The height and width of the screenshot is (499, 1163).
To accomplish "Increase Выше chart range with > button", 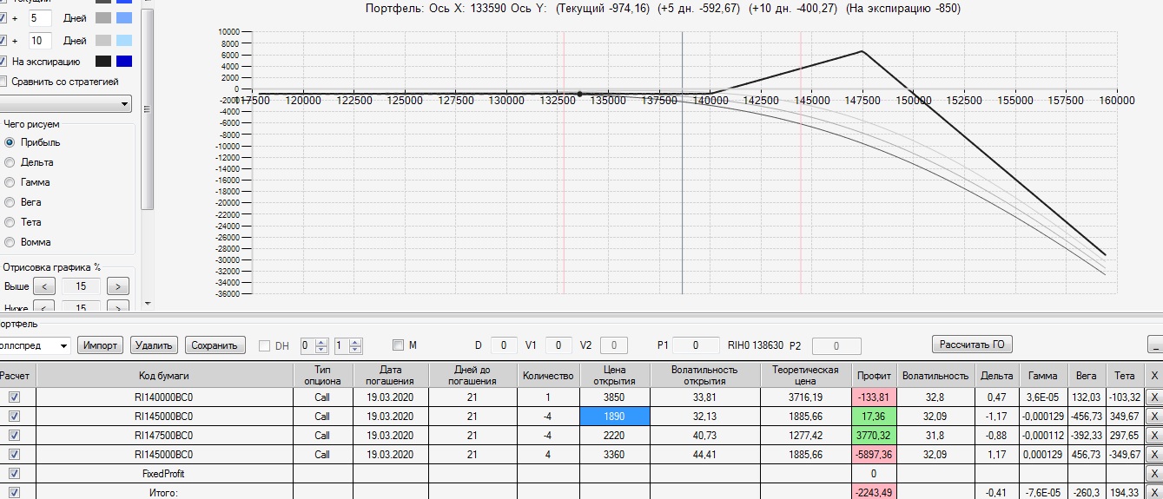I will 118,286.
